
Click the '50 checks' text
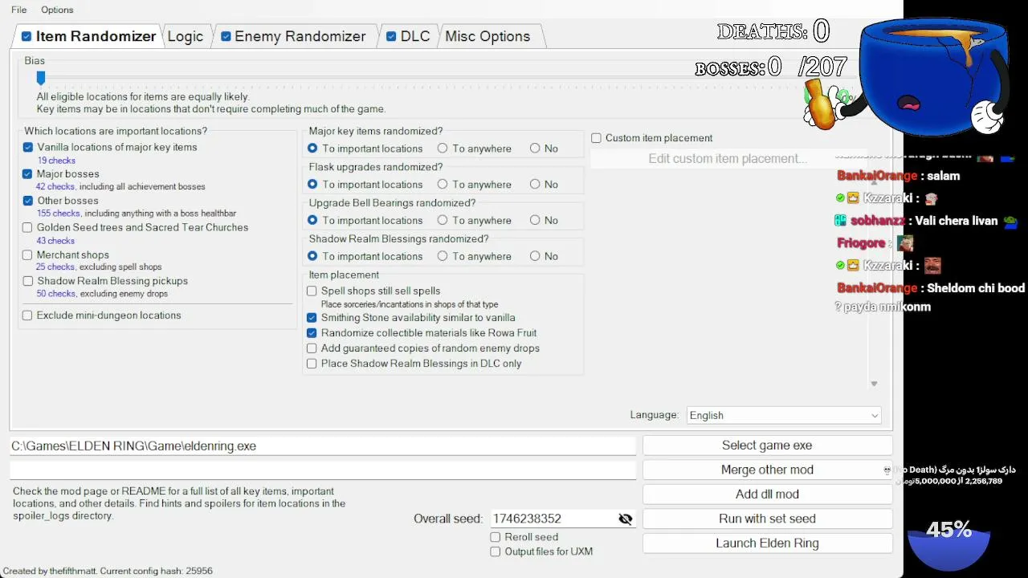[x=56, y=294]
